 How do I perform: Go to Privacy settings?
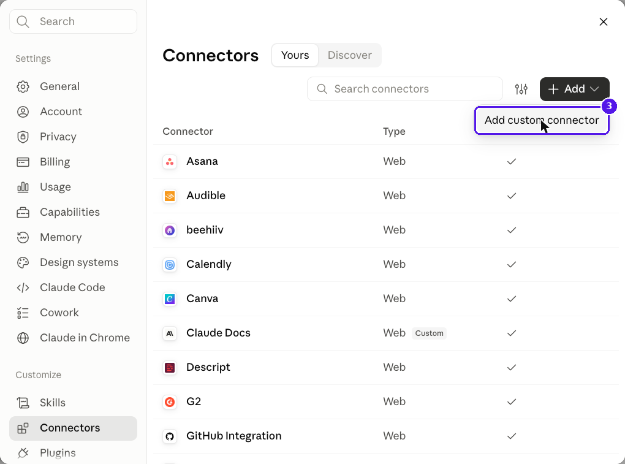tap(74, 137)
